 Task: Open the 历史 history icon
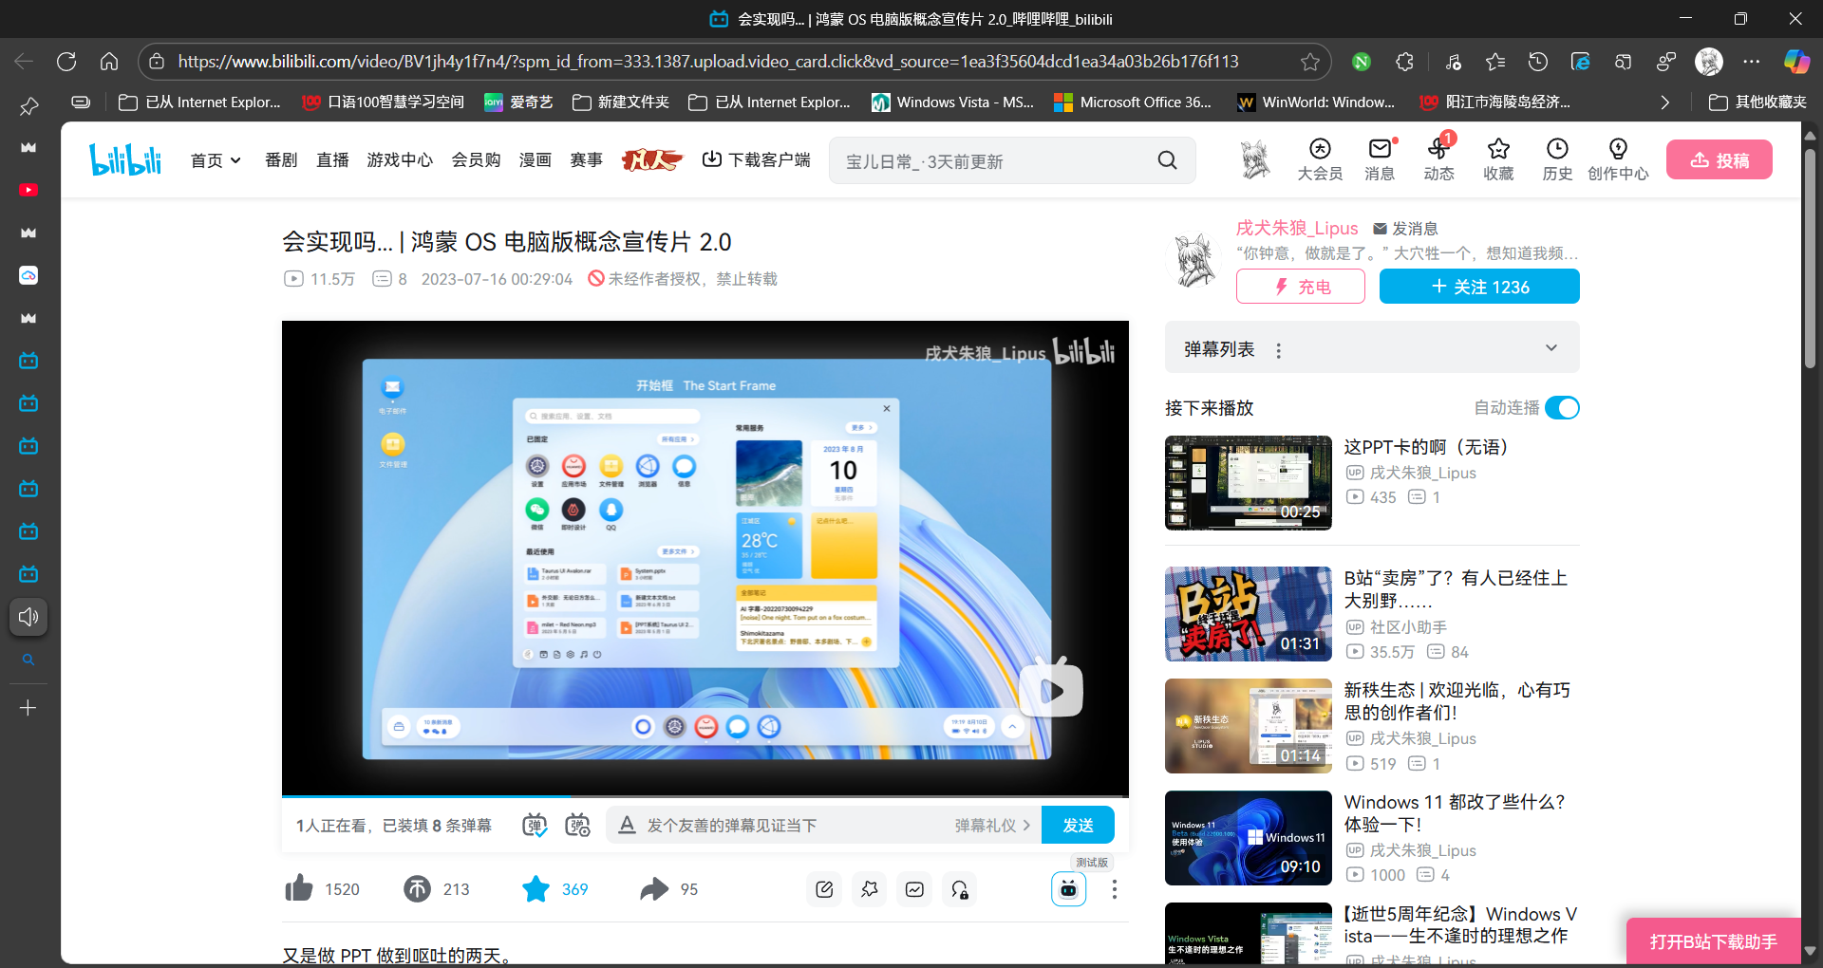coord(1557,159)
